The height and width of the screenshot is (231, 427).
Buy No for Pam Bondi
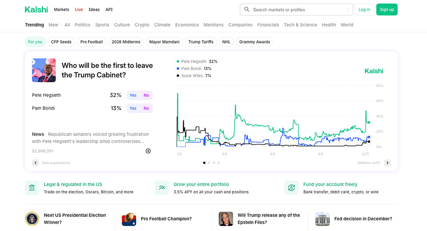point(146,108)
